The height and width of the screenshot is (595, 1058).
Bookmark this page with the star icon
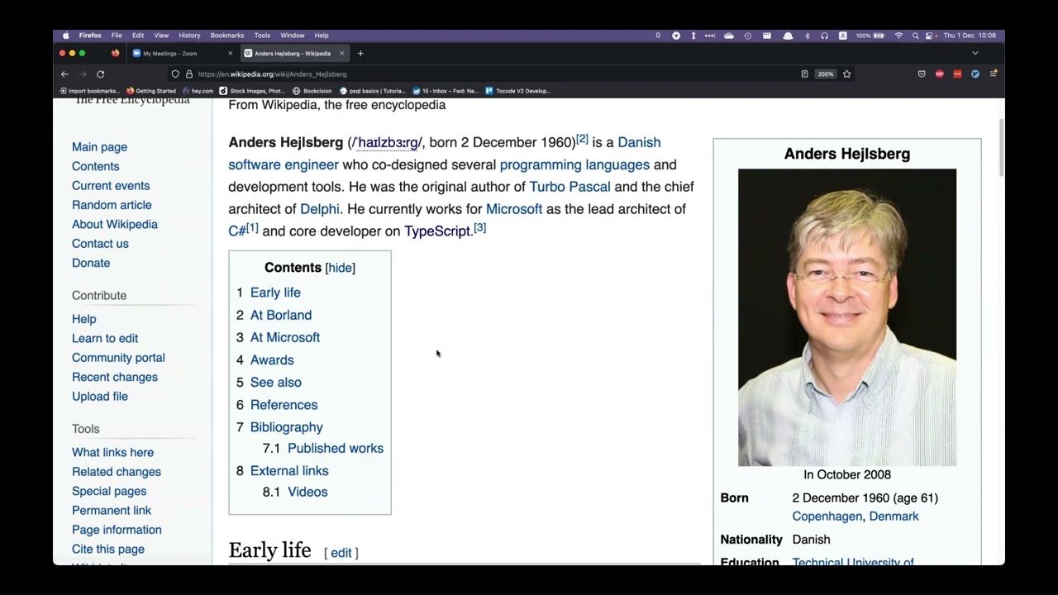pos(846,74)
